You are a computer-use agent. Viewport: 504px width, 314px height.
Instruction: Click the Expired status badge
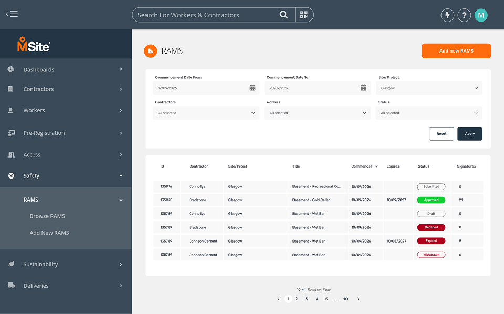431,240
